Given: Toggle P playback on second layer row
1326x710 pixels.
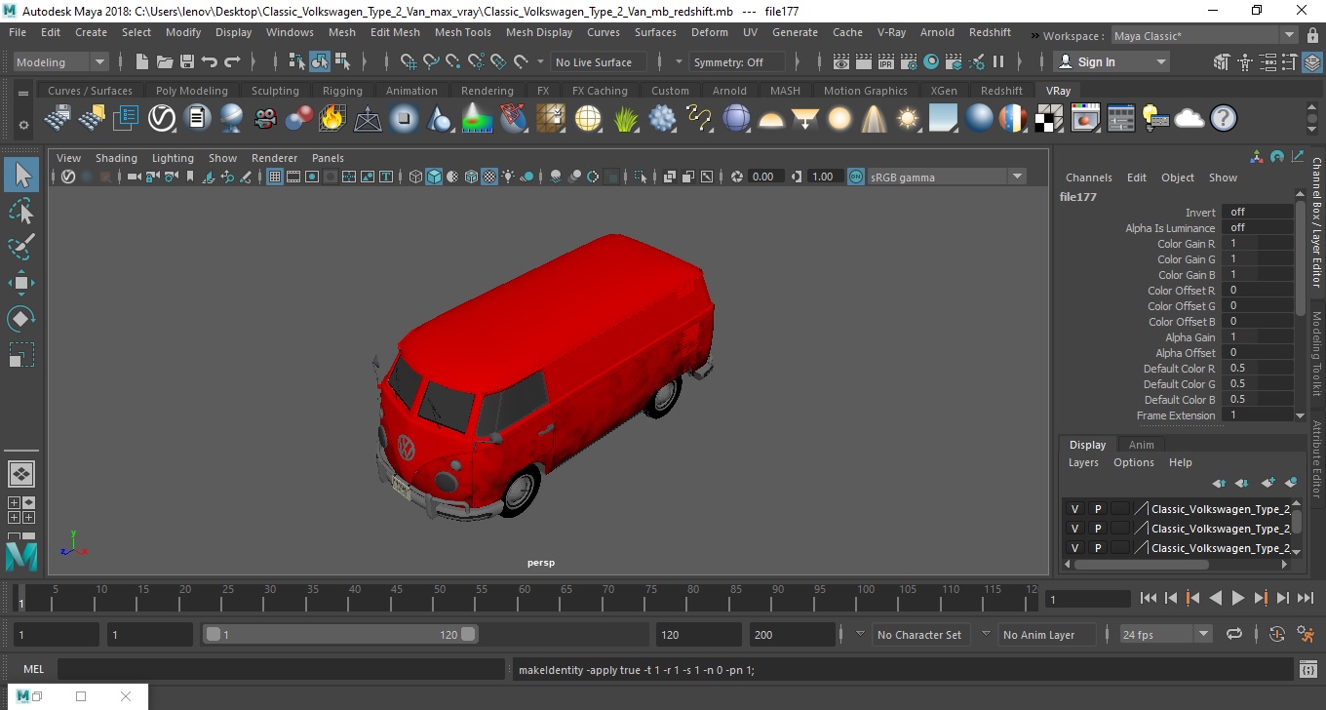Looking at the screenshot, I should click(1098, 529).
